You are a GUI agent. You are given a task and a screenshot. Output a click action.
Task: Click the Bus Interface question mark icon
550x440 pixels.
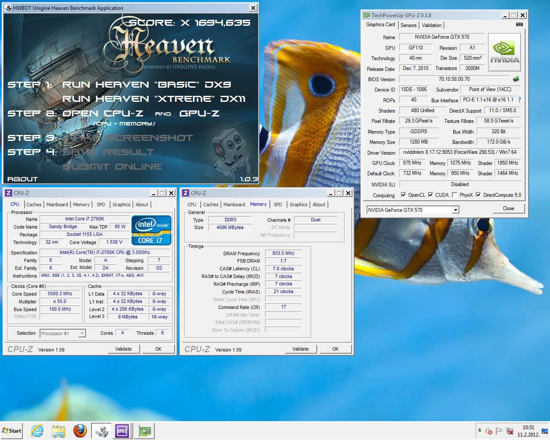519,100
